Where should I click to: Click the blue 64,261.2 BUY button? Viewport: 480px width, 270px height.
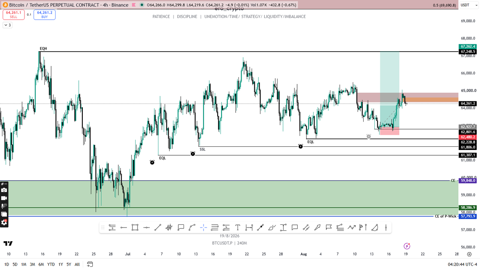(44, 15)
